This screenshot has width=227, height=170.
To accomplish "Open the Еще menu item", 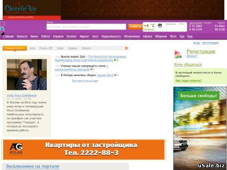I will click(190, 36).
